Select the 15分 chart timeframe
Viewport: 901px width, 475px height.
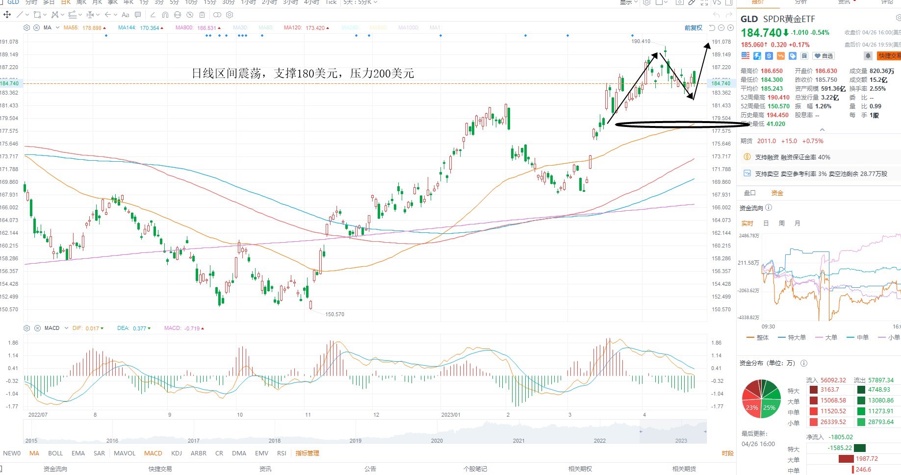pyautogui.click(x=209, y=2)
